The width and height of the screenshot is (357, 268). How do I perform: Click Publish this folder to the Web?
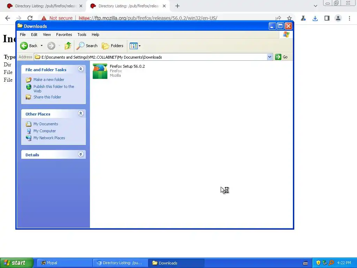(x=54, y=89)
